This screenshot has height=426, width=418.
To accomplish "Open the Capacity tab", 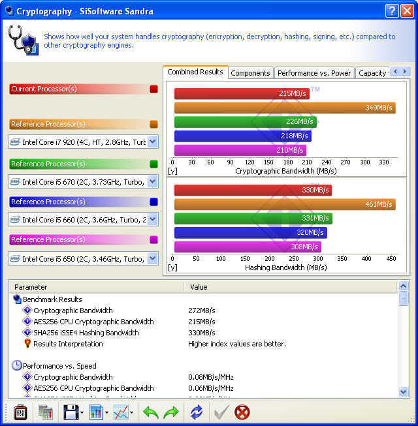I will tap(372, 73).
